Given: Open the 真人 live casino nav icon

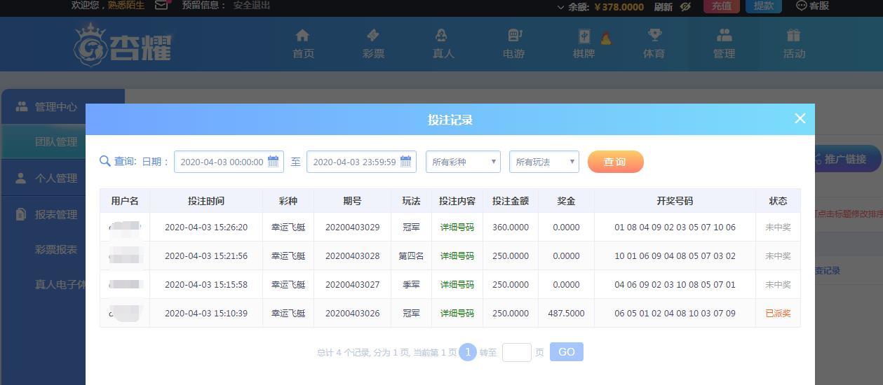Looking at the screenshot, I should [x=442, y=36].
